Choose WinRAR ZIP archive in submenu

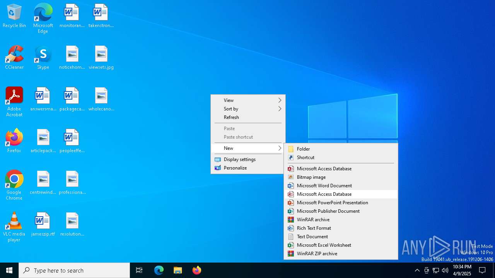pyautogui.click(x=341, y=254)
